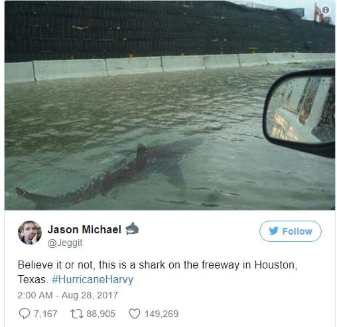
Task: Click the concrete barrier in the photo
Action: pos(170,66)
